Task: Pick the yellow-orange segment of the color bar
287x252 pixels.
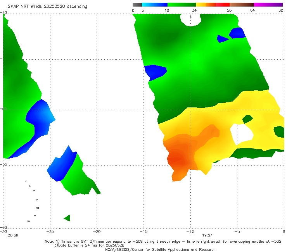Action: (x=206, y=5)
